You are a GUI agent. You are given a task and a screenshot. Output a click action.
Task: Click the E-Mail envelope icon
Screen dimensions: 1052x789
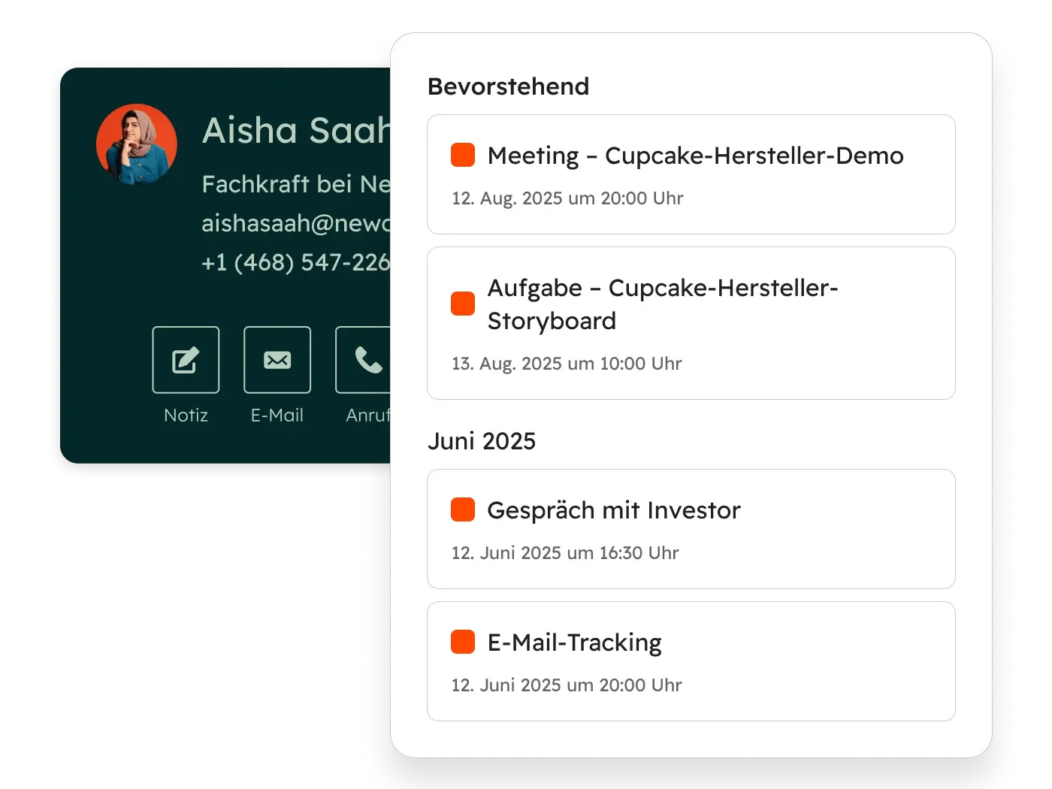277,359
